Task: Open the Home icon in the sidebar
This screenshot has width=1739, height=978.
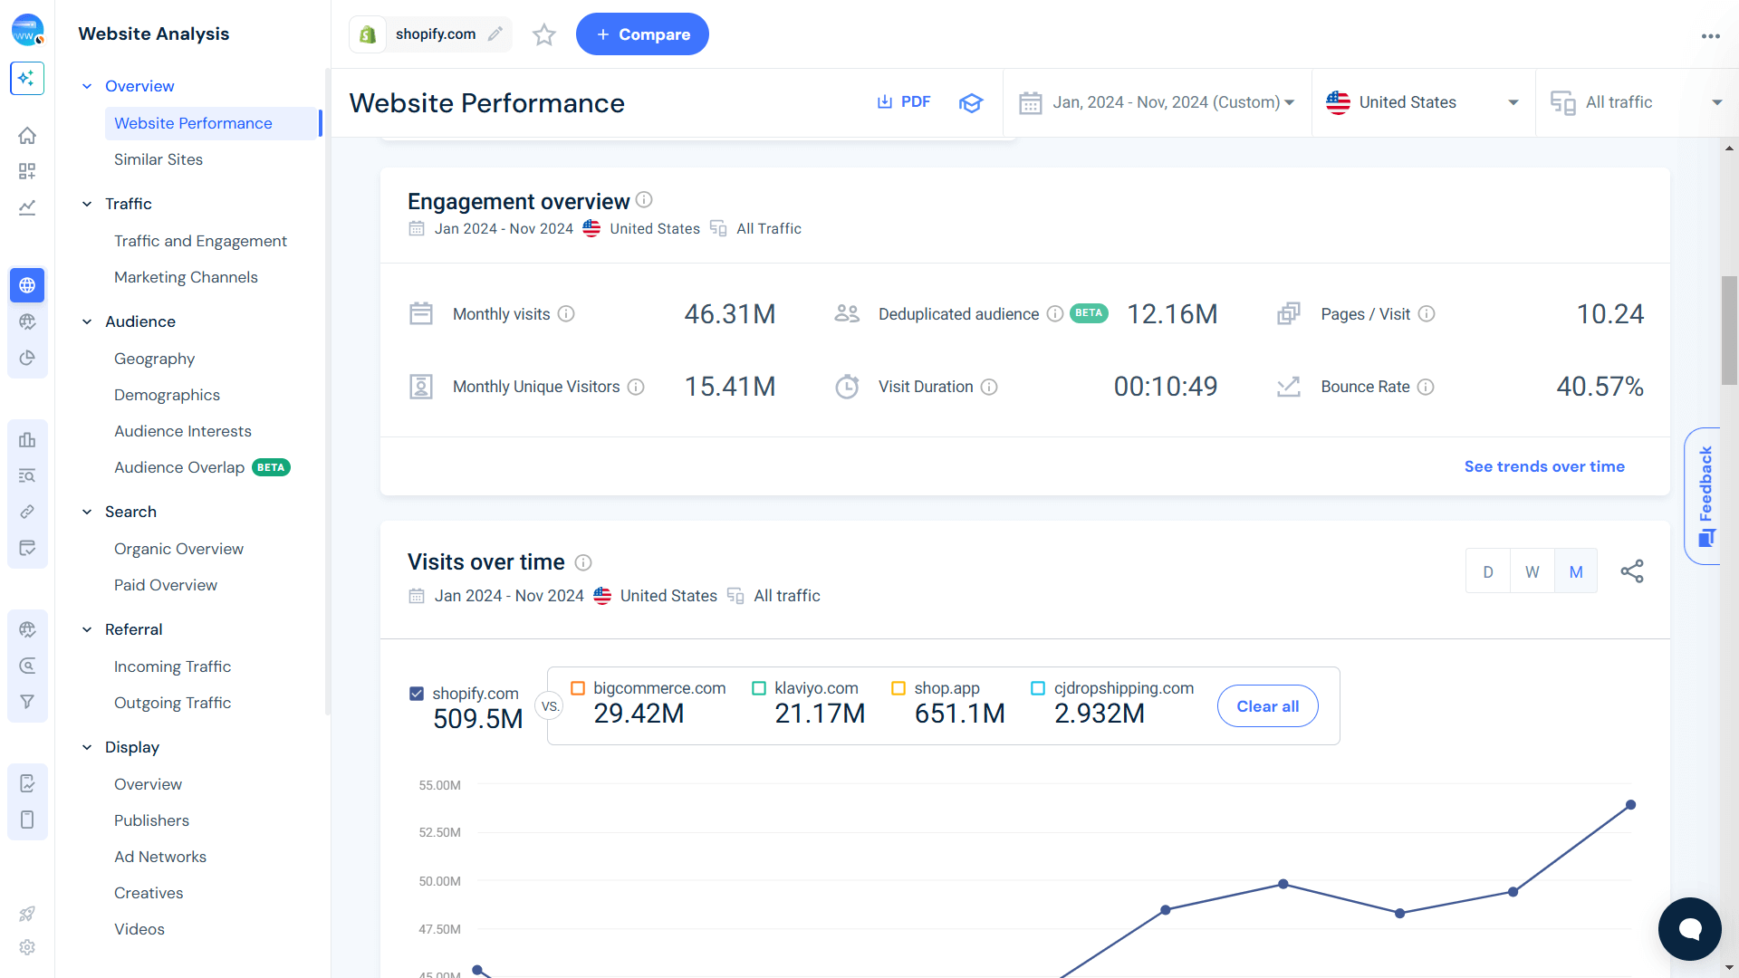Action: 27,135
